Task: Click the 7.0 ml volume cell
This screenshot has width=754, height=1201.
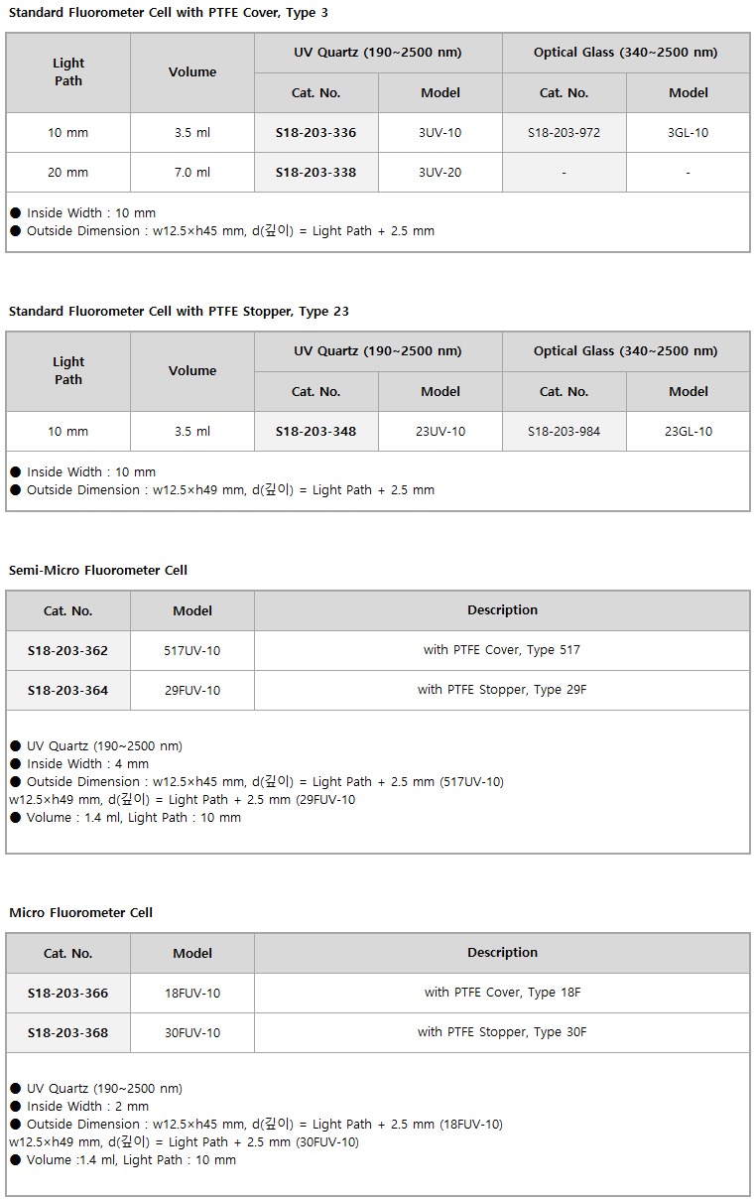Action: coord(192,172)
